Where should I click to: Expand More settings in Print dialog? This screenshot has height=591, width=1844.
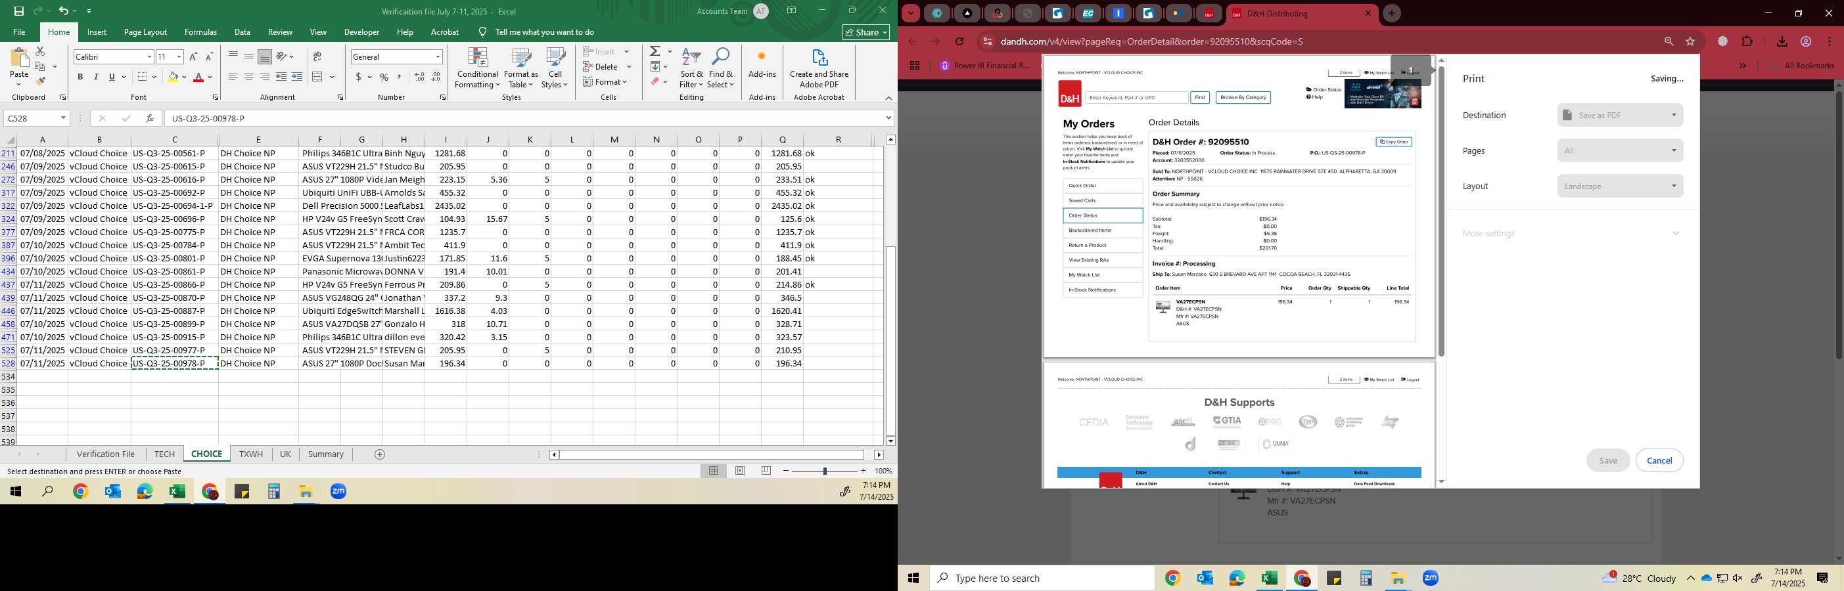click(x=1572, y=233)
